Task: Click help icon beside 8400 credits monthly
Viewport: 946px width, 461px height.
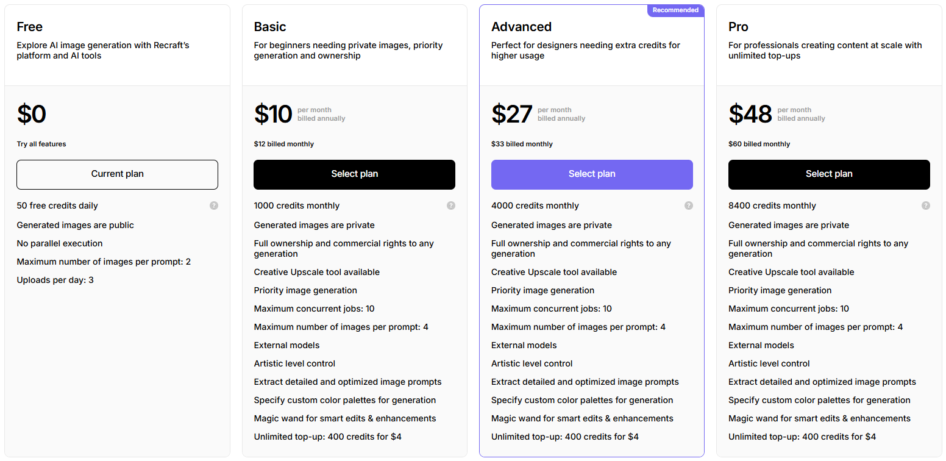Action: pyautogui.click(x=925, y=205)
